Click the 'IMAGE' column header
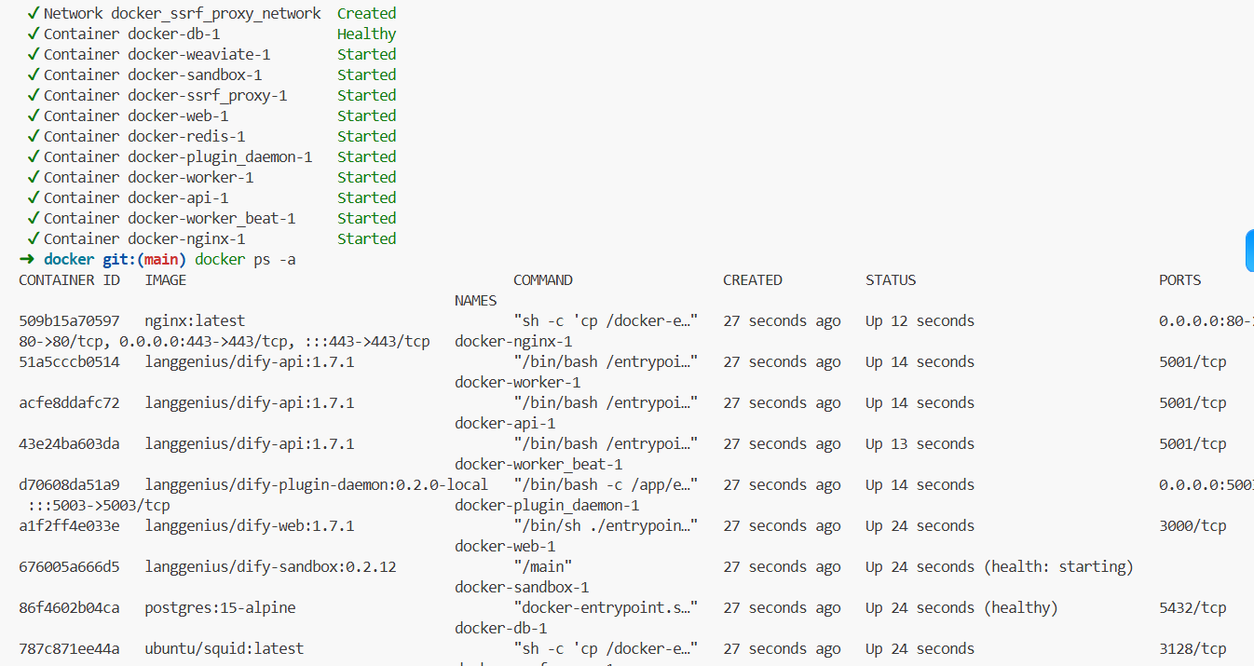Image resolution: width=1254 pixels, height=666 pixels. tap(165, 280)
